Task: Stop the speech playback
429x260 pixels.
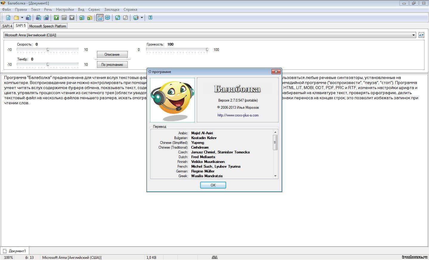Action: [x=72, y=18]
